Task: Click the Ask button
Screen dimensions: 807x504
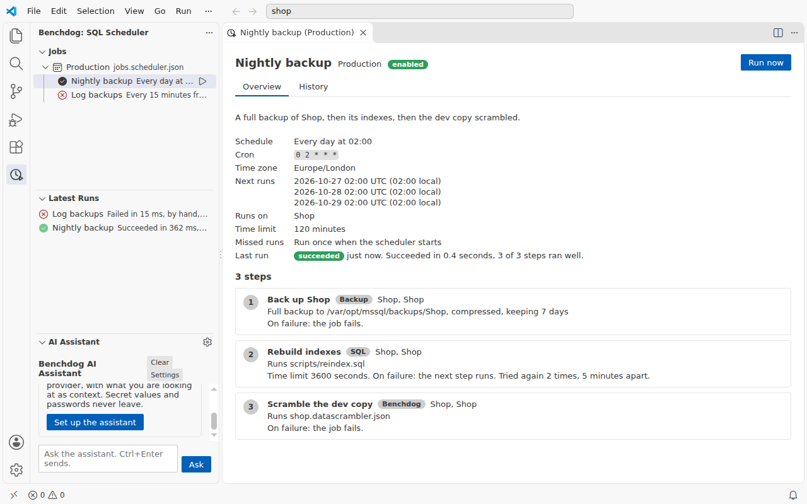Action: 196,464
